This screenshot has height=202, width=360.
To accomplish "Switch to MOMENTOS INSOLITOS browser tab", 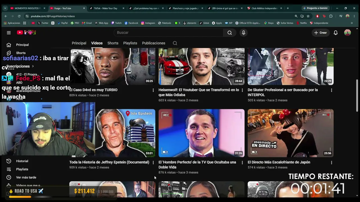I will tap(28, 8).
